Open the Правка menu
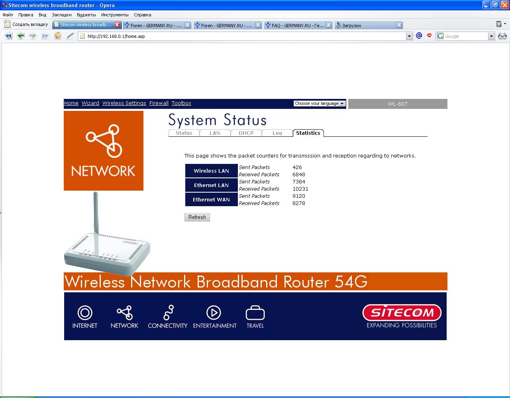Image resolution: width=510 pixels, height=398 pixels. click(x=26, y=15)
